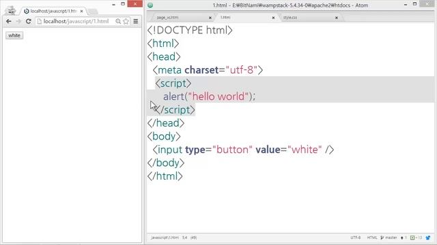The image size is (437, 245).
Task: Click the git added-lines diff indicator
Action: coord(416,238)
